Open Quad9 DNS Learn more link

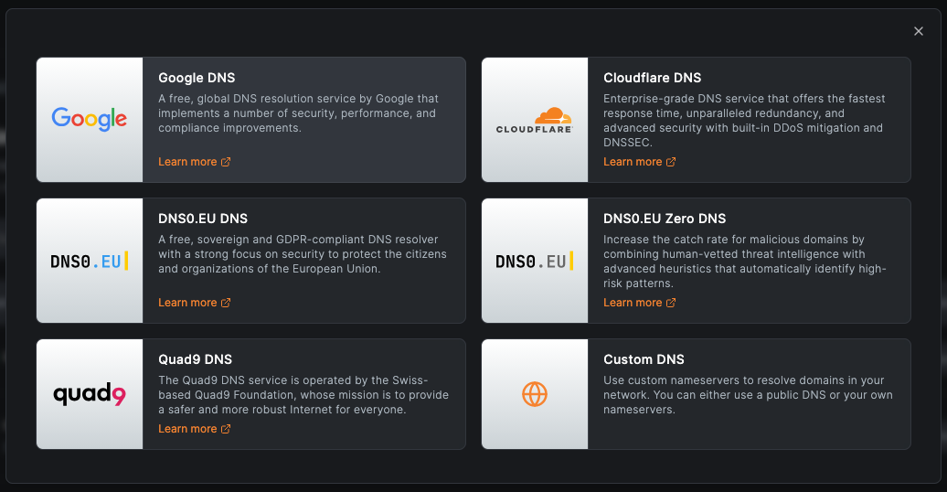(194, 429)
